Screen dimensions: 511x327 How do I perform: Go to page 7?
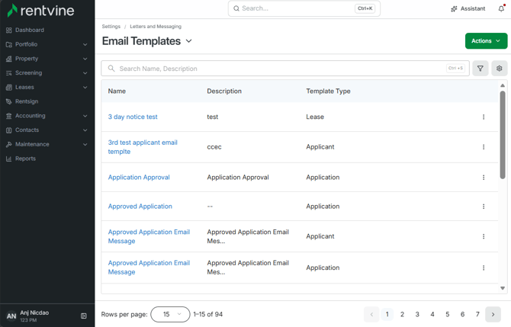click(x=477, y=314)
